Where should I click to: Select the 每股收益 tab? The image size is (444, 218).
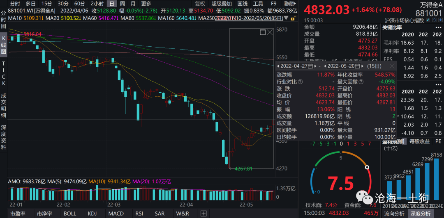click(420, 141)
